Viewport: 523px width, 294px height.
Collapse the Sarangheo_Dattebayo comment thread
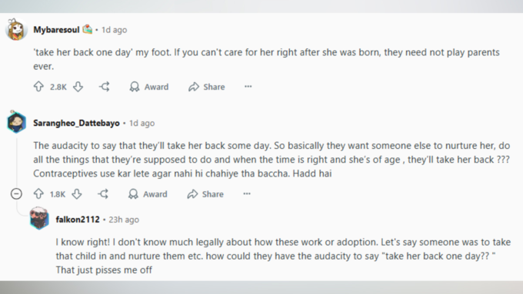16,193
